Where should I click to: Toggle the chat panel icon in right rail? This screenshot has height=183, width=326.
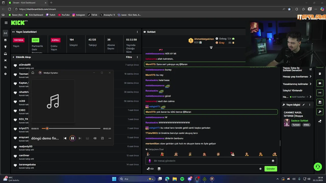click(320, 83)
